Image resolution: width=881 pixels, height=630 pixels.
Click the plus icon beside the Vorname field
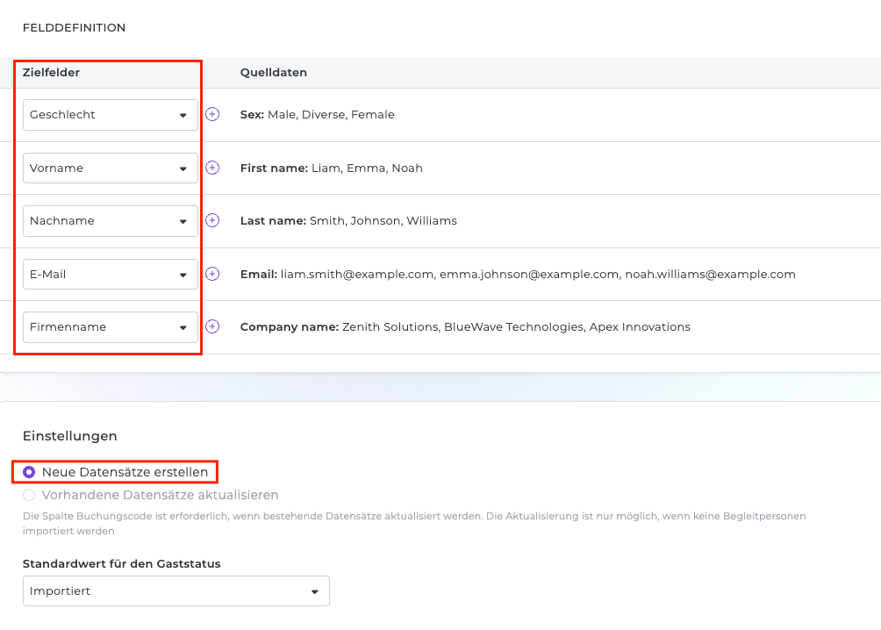[212, 168]
